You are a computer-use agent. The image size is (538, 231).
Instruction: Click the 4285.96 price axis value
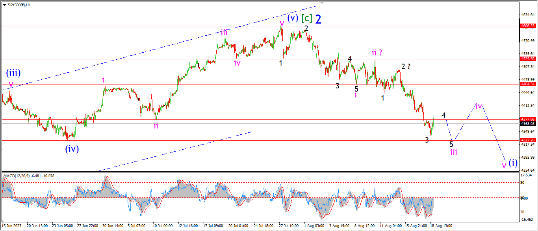[x=528, y=158]
